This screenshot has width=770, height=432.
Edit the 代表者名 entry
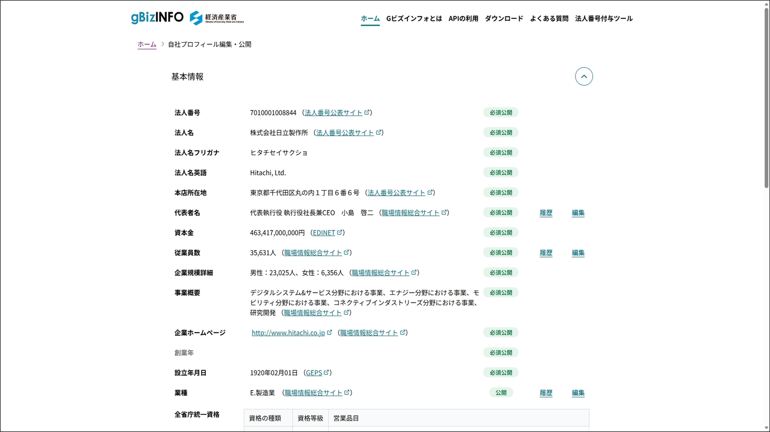tap(578, 213)
